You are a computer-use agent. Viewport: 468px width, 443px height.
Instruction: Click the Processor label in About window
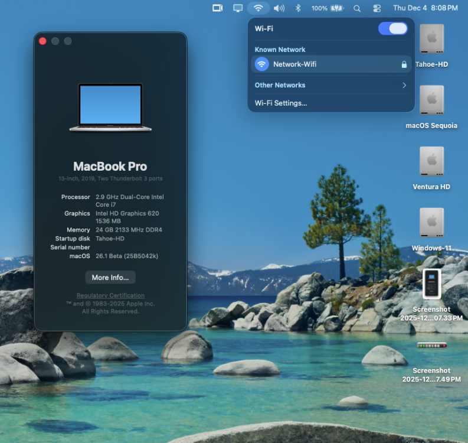click(76, 197)
